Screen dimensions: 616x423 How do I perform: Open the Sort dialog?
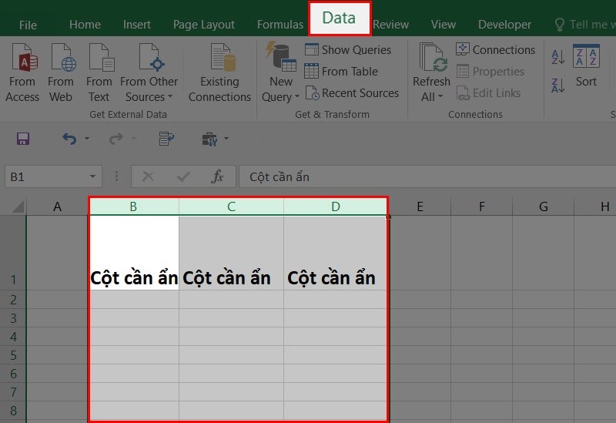586,65
